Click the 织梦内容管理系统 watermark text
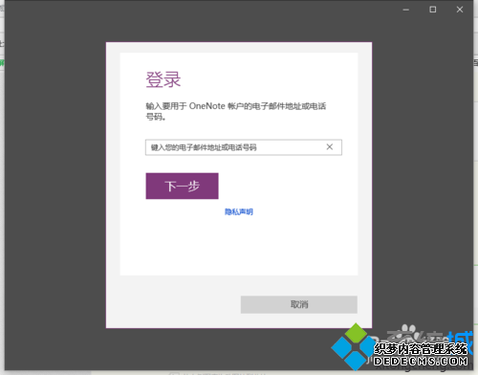This screenshot has width=478, height=375. (x=421, y=349)
